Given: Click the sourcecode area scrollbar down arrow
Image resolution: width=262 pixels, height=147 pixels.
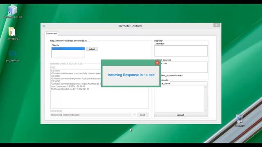Looking at the screenshot, I should (x=206, y=110).
